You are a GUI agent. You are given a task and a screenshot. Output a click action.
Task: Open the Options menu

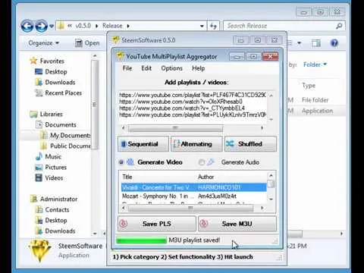pos(171,68)
